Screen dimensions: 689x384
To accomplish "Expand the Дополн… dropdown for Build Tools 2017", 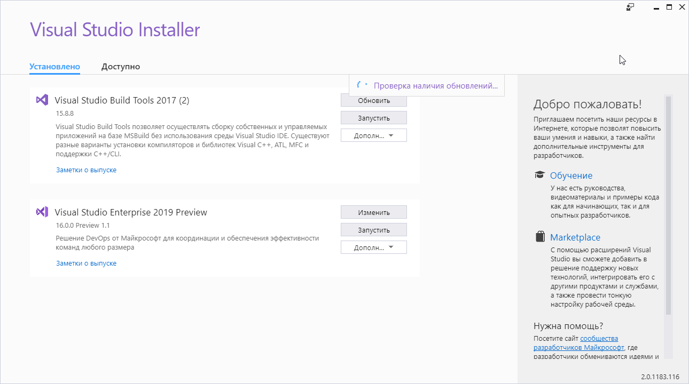I will click(374, 135).
